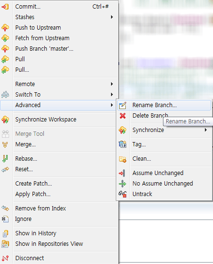The height and width of the screenshot is (264, 213).
Task: Click the icon beside Pull... with ellipsis
Action: [x=5, y=70]
